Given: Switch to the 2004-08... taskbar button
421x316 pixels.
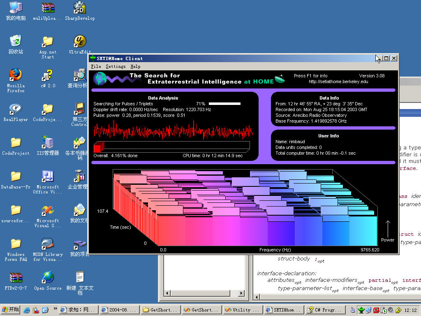Looking at the screenshot, I should click(x=120, y=310).
